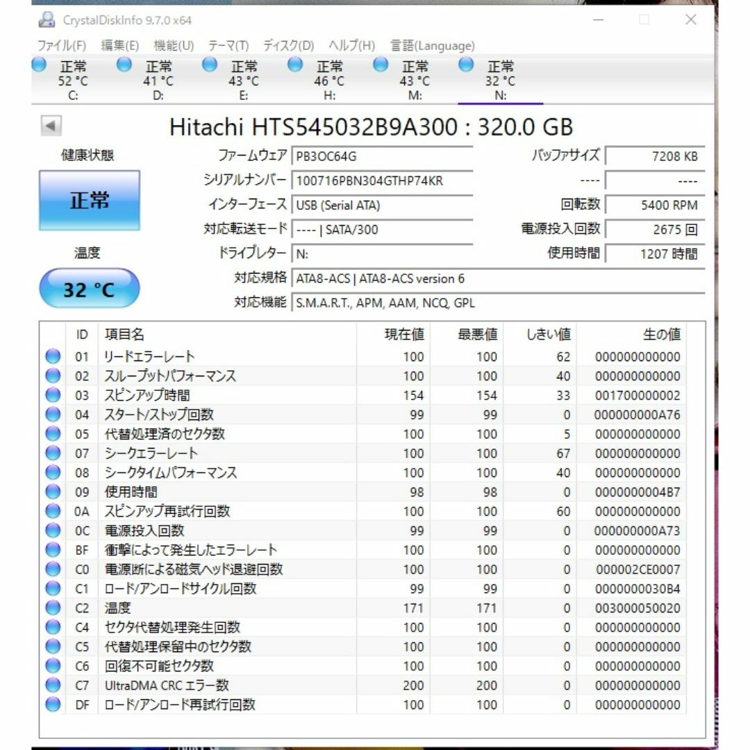
Task: Click status icon for C1 ロード/アンロードサイクル回数
Action: click(53, 588)
